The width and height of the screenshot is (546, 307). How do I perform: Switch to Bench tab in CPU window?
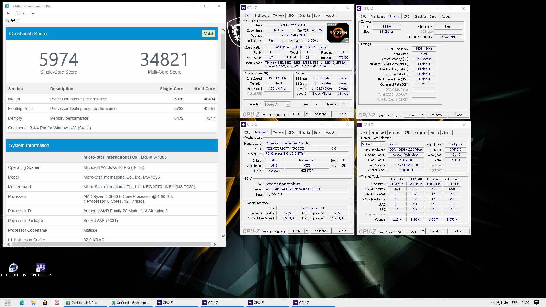pyautogui.click(x=318, y=16)
